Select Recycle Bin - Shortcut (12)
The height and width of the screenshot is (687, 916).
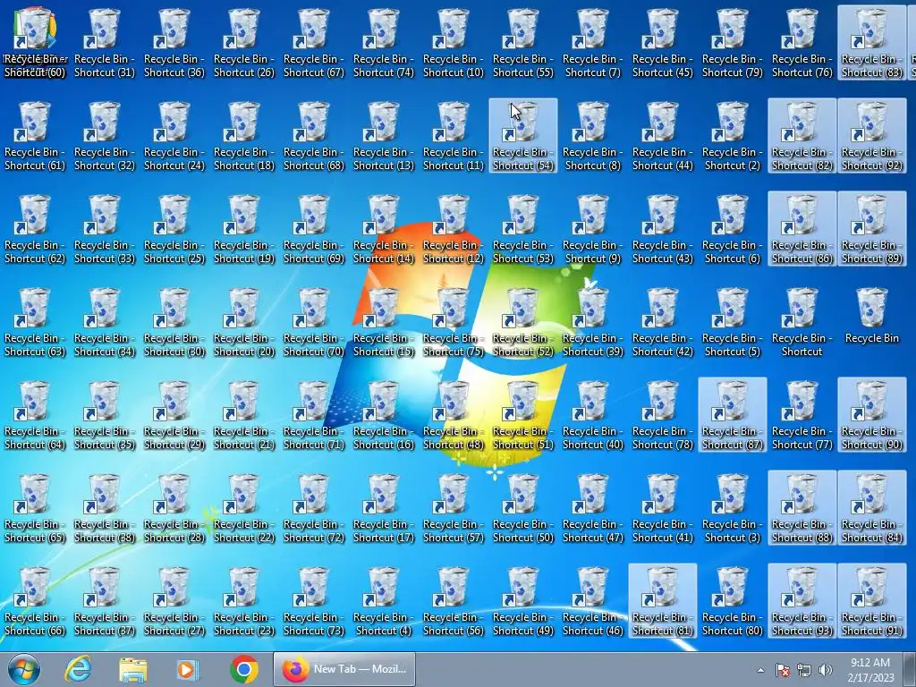pyautogui.click(x=454, y=228)
